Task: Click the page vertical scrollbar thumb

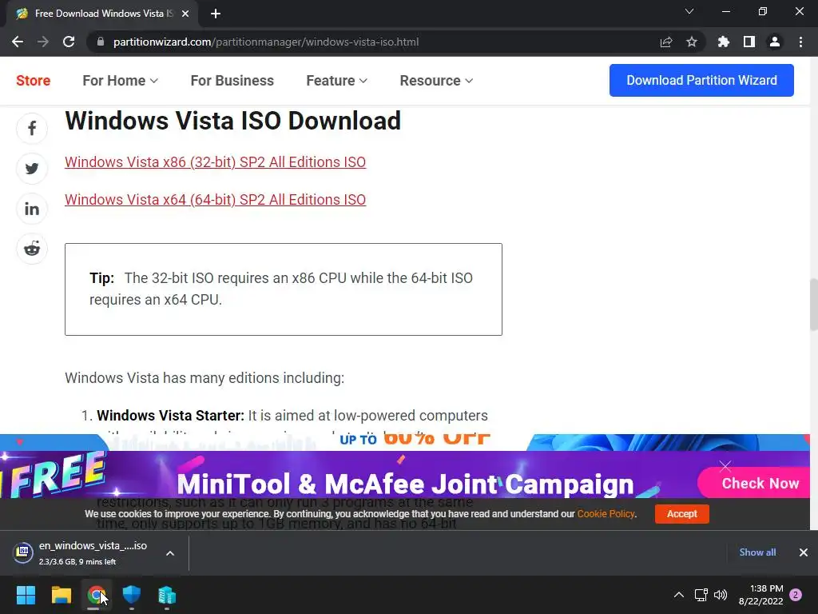Action: 814,305
